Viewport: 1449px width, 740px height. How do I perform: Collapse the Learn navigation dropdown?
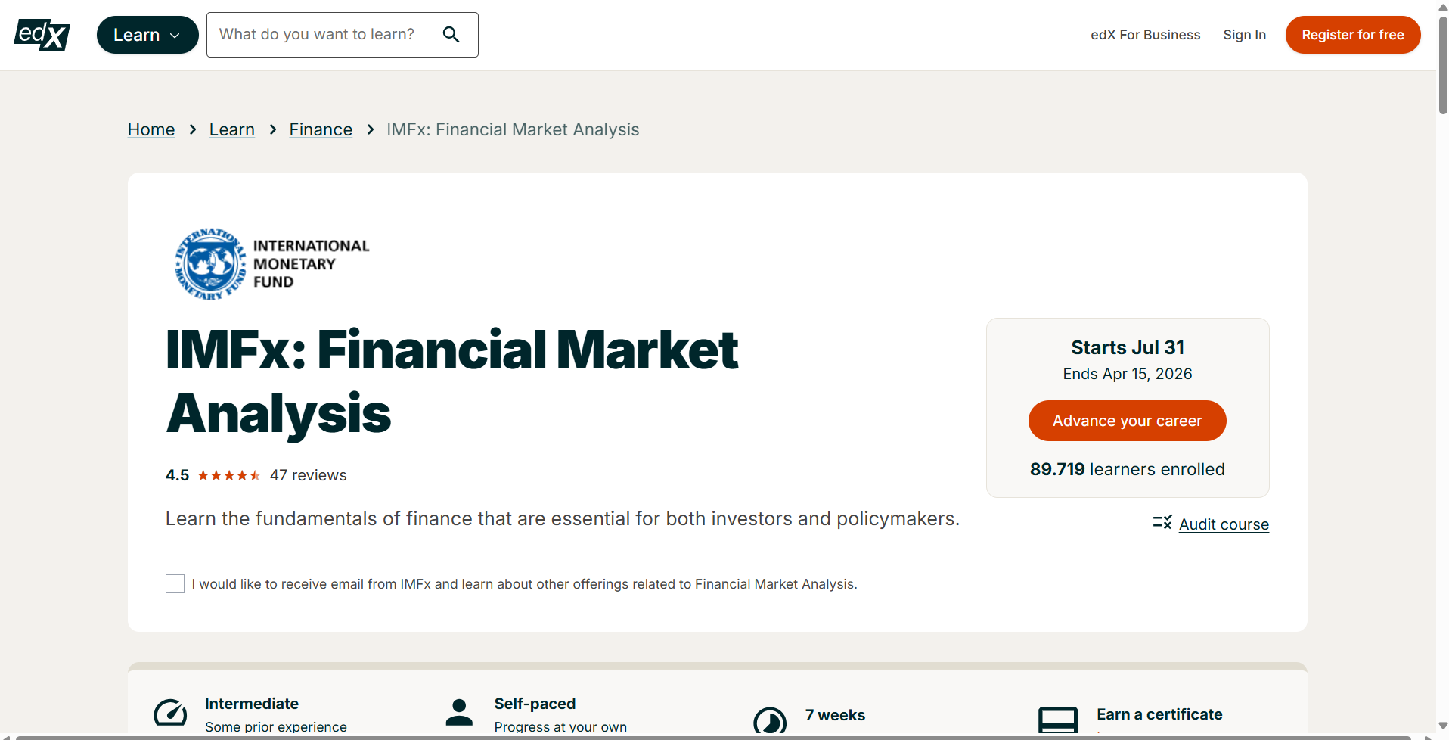(147, 34)
